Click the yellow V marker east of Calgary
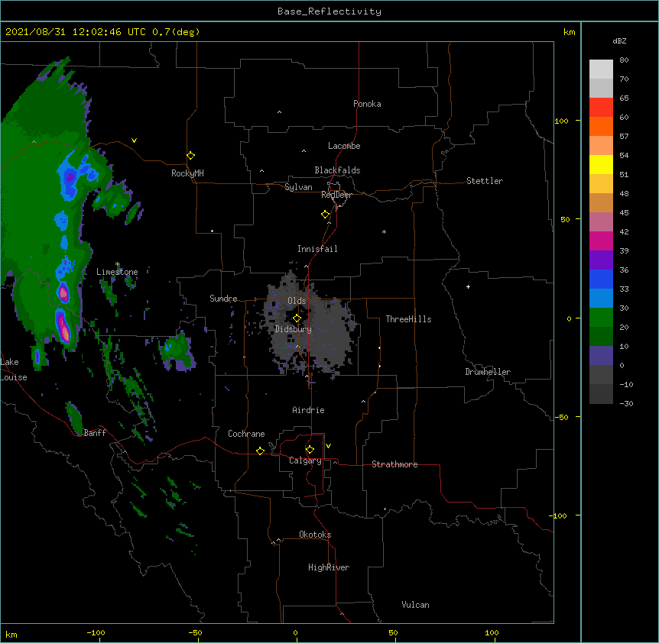The image size is (659, 643). click(328, 446)
